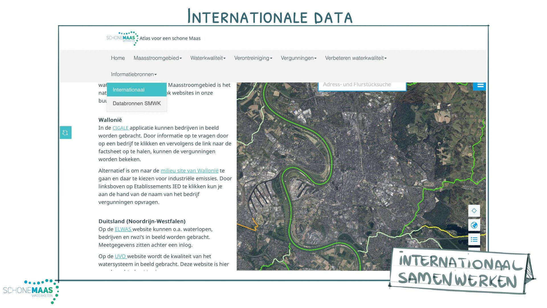Open the ELWAS website link
Viewport: 547px width, 308px height.
tap(123, 229)
